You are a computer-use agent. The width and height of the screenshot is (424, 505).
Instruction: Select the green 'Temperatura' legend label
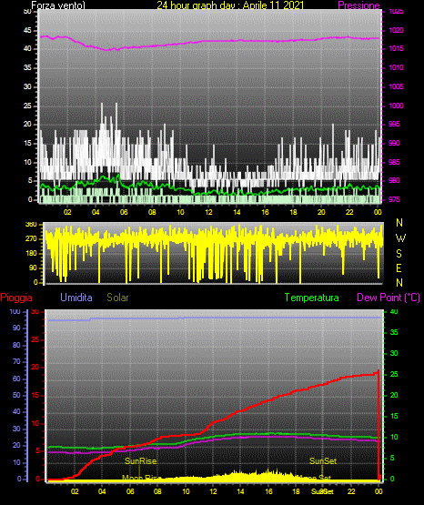312,298
